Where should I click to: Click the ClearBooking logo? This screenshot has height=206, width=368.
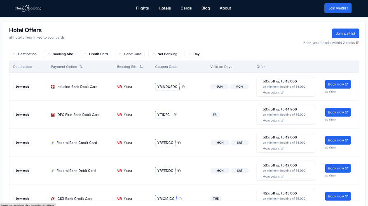click(x=28, y=8)
